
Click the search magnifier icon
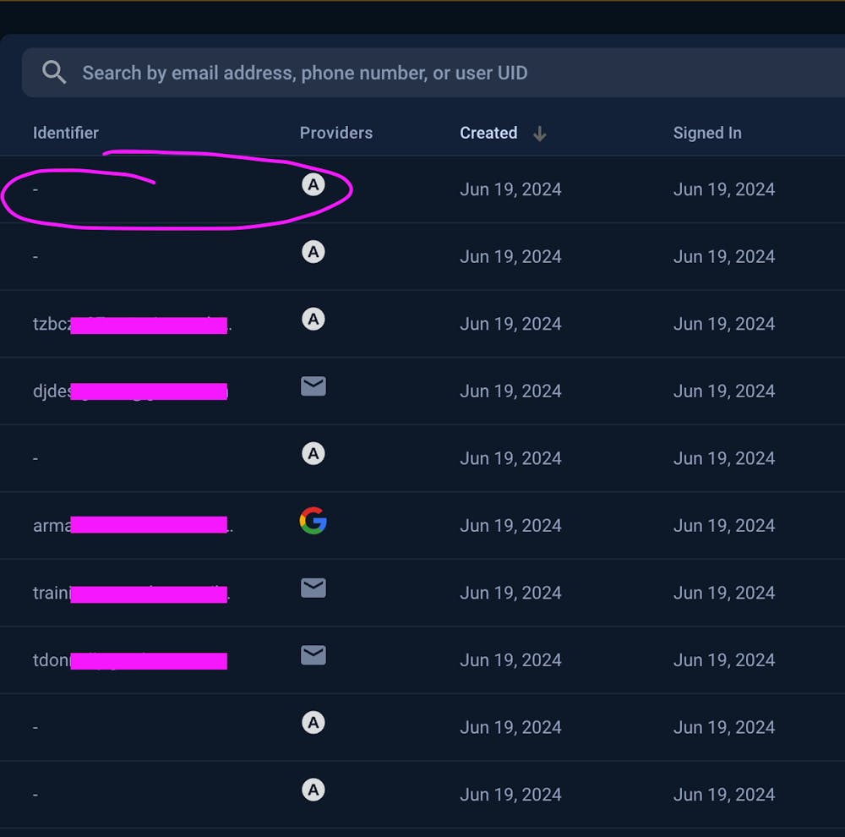click(54, 73)
